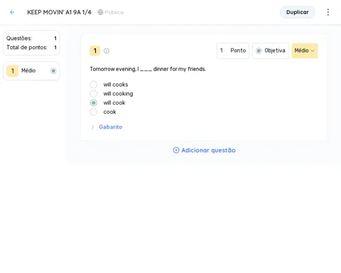Image resolution: width=341 pixels, height=273 pixels.
Task: Open the three-dot options menu
Action: (328, 12)
